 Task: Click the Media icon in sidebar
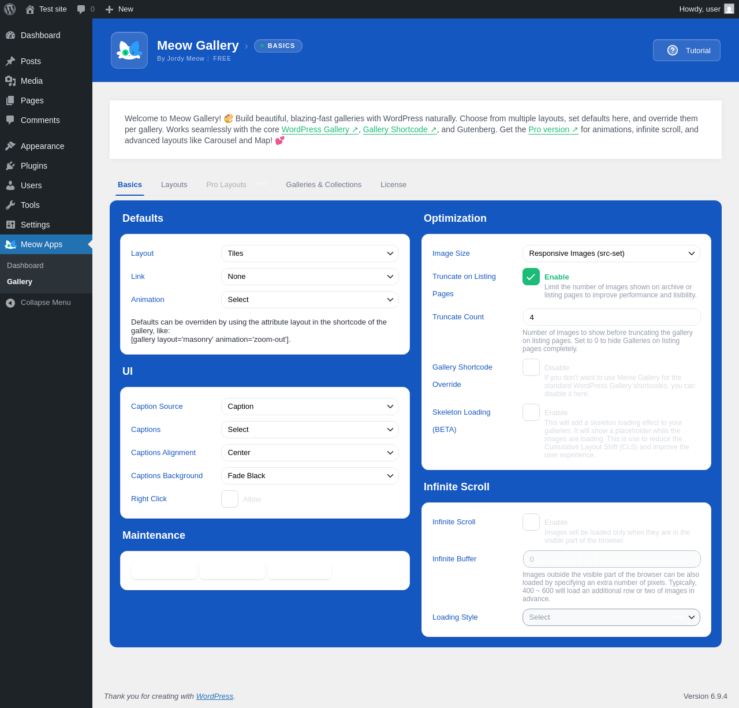coord(10,81)
